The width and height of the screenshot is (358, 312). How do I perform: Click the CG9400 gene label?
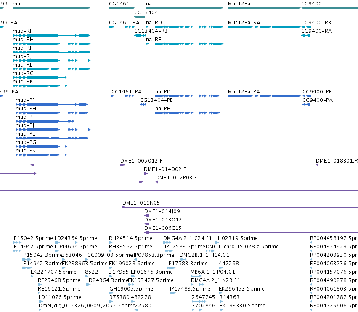click(x=311, y=4)
